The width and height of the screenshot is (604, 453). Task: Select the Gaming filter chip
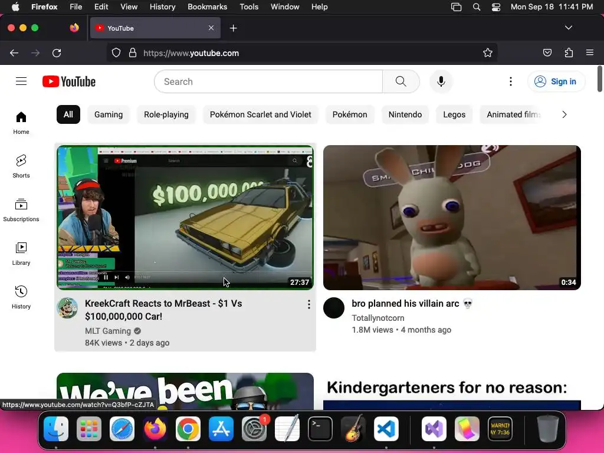(x=109, y=114)
